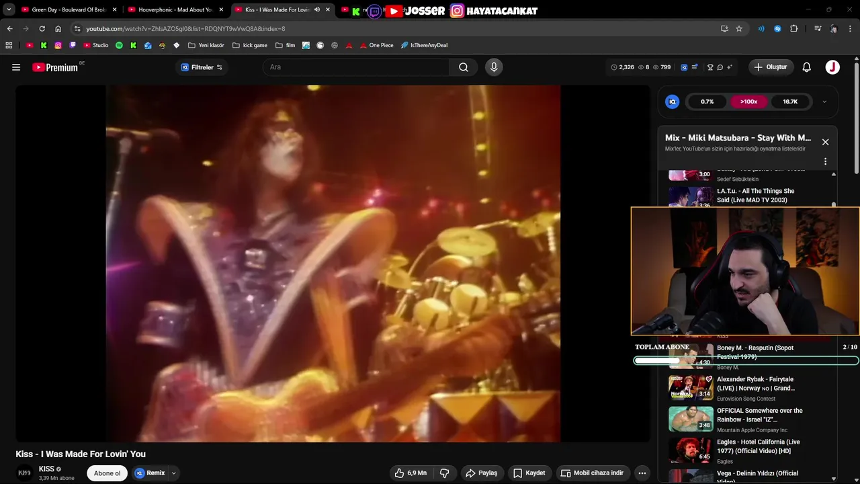Open the YouTube notifications bell

coord(807,67)
